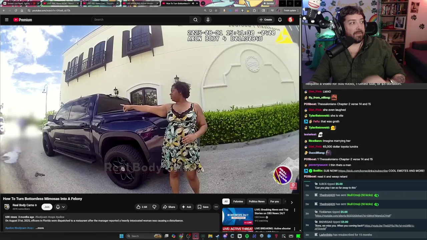Open the Active Threat live video thumbnail

click(x=238, y=229)
